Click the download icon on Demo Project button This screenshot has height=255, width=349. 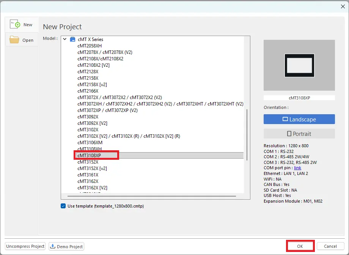point(53,246)
